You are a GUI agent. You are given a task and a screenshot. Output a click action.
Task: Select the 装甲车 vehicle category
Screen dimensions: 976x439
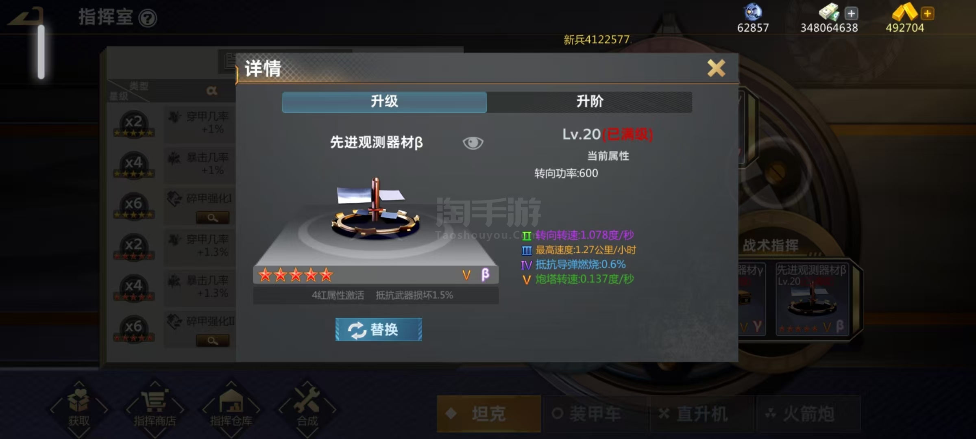(595, 414)
